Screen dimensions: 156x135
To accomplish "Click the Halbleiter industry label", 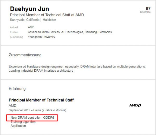I will click(49, 20).
